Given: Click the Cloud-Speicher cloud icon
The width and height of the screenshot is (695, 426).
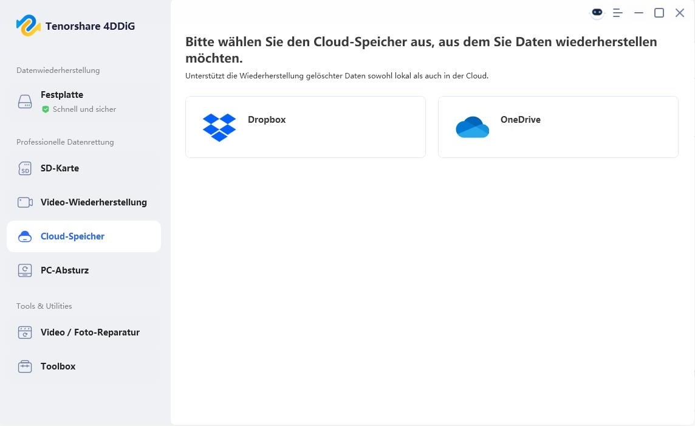Looking at the screenshot, I should tap(25, 236).
